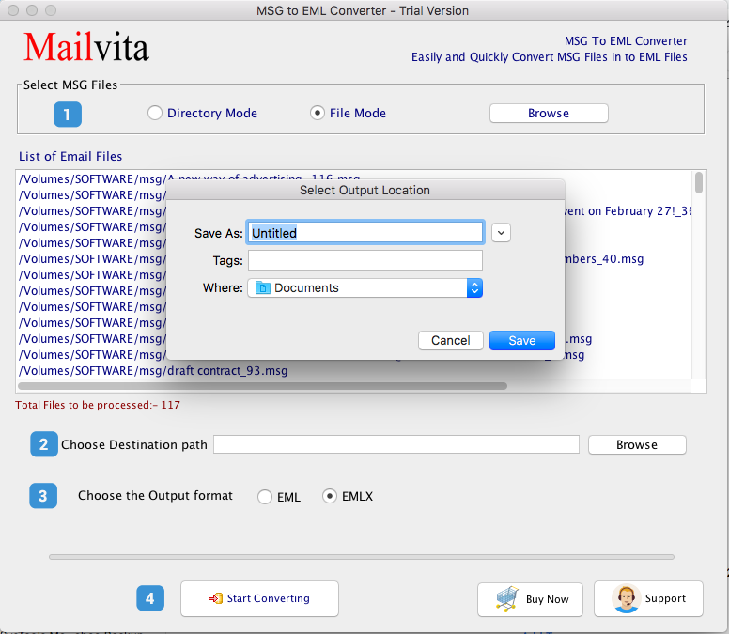Select File Mode radio button
The image size is (729, 634).
(318, 113)
